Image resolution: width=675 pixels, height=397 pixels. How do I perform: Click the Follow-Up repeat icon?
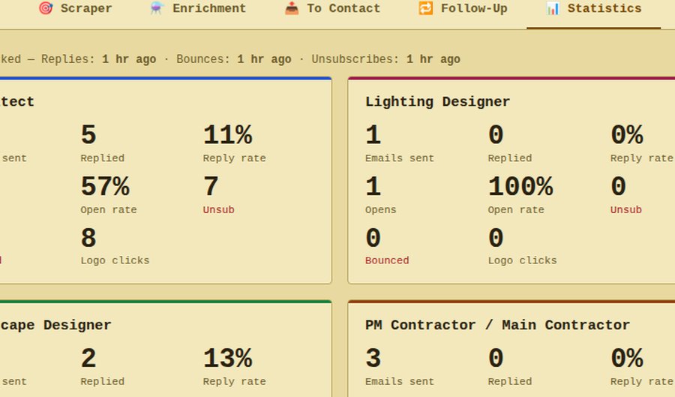pyautogui.click(x=426, y=8)
